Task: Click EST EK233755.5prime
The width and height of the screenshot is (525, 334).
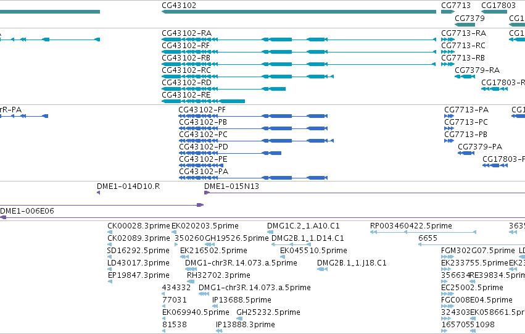Action: coord(475,264)
